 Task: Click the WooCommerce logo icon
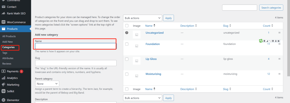pos(3,22)
